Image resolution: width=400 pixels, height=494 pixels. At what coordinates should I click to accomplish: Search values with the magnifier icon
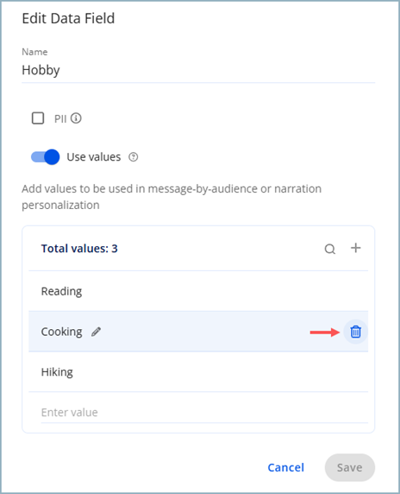(x=330, y=249)
